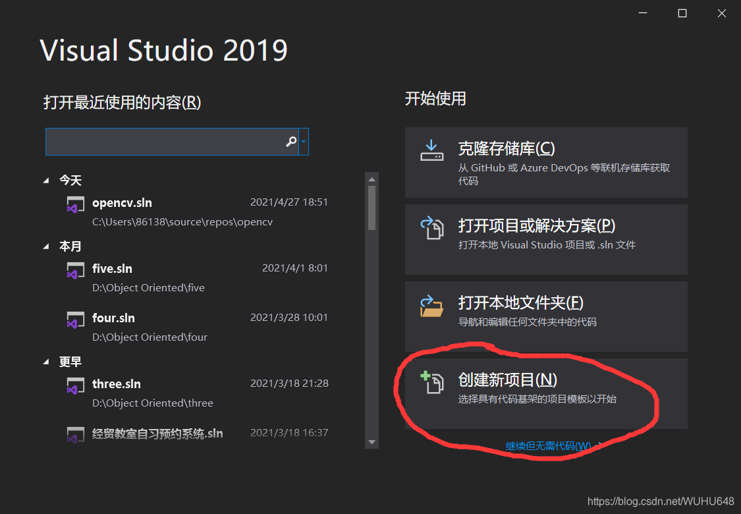Collapse the 今天 group
741x514 pixels.
46,180
